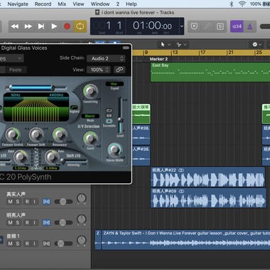
Task: Click the EVOC output Level vertical fader
Action: pos(121,115)
